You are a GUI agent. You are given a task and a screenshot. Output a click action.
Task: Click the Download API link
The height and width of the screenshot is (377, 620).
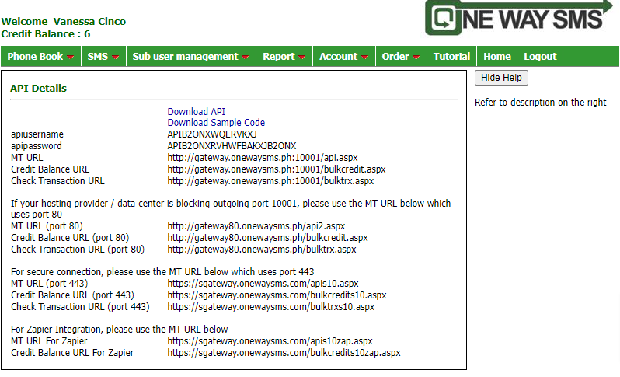point(196,112)
